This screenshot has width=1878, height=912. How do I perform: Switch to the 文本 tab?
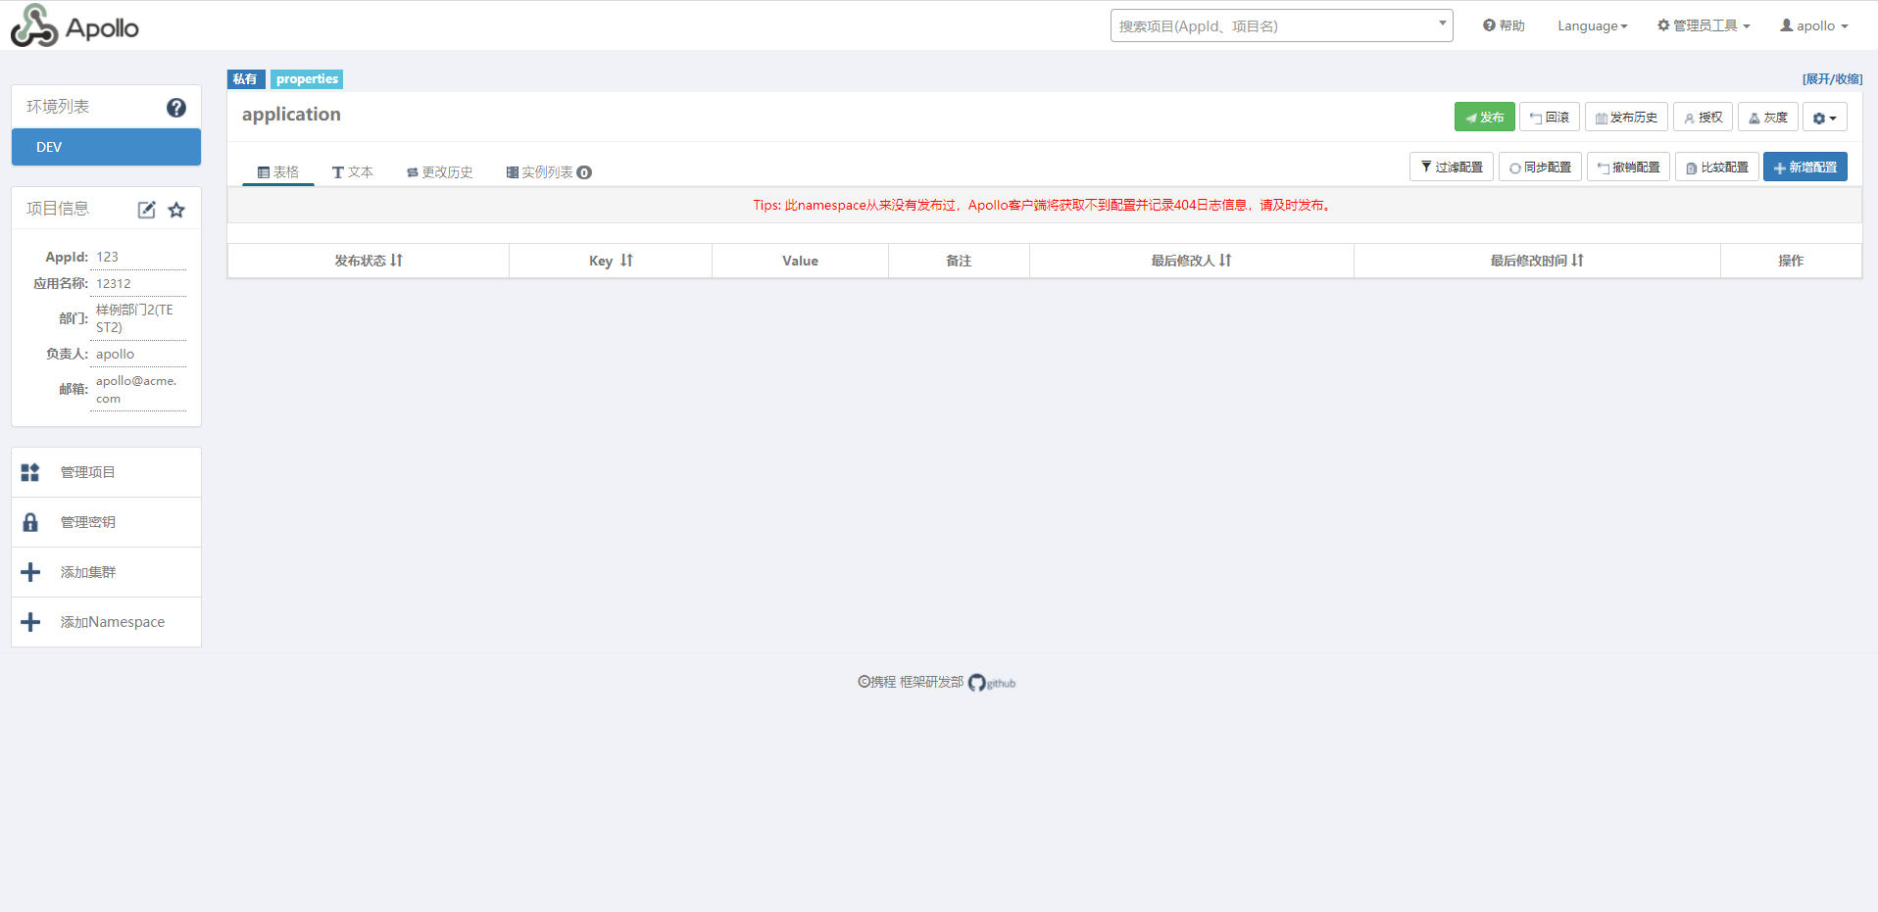[x=353, y=171]
